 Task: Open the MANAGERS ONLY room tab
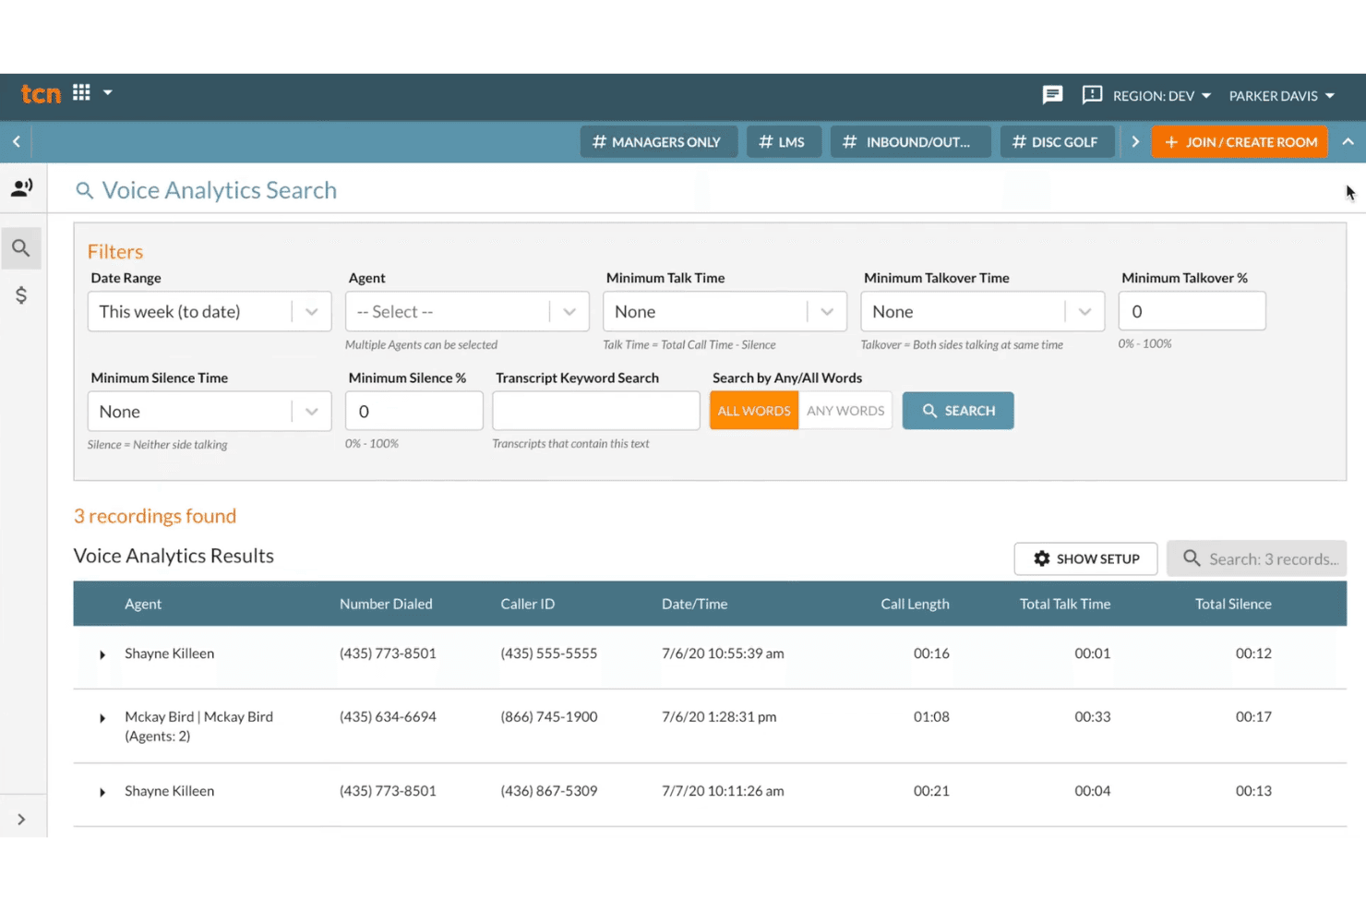click(659, 142)
